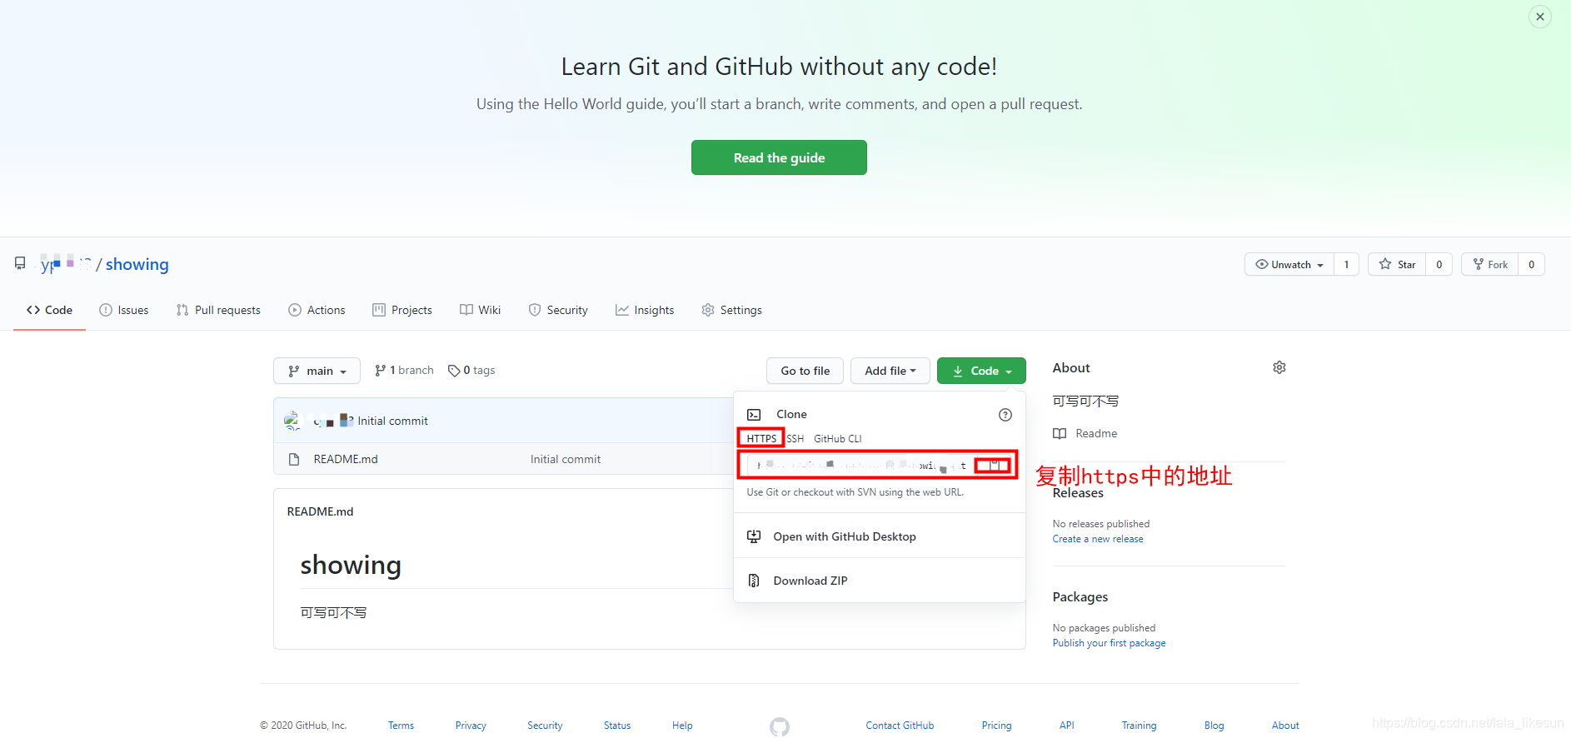Open the Pull requests tab
This screenshot has width=1571, height=738.
coord(218,310)
